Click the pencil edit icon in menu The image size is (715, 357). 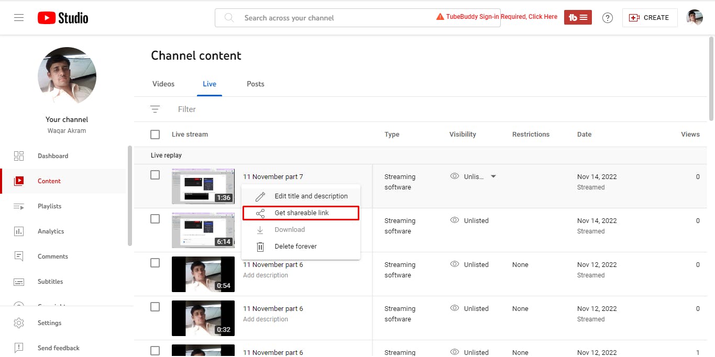[260, 196]
